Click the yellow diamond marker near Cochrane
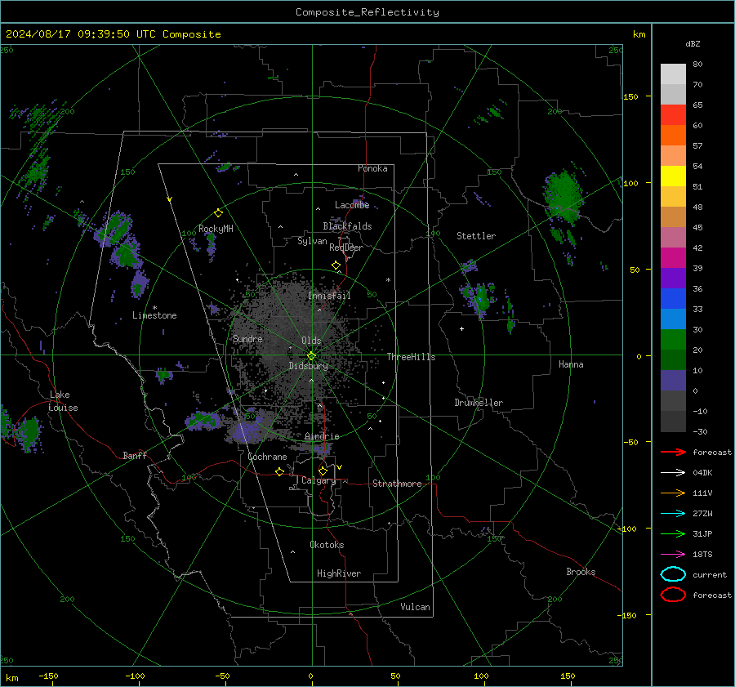735x687 pixels. click(279, 472)
